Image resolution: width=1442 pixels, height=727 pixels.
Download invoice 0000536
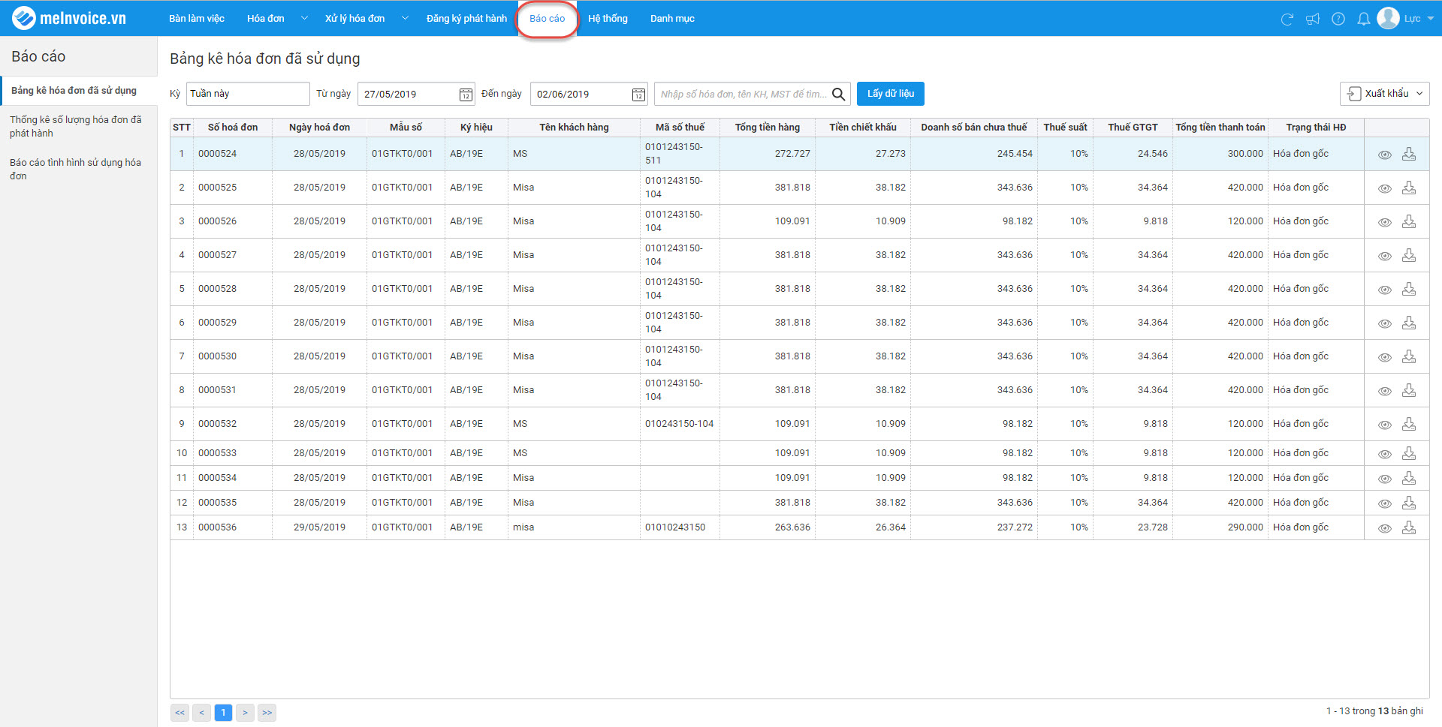[1409, 527]
